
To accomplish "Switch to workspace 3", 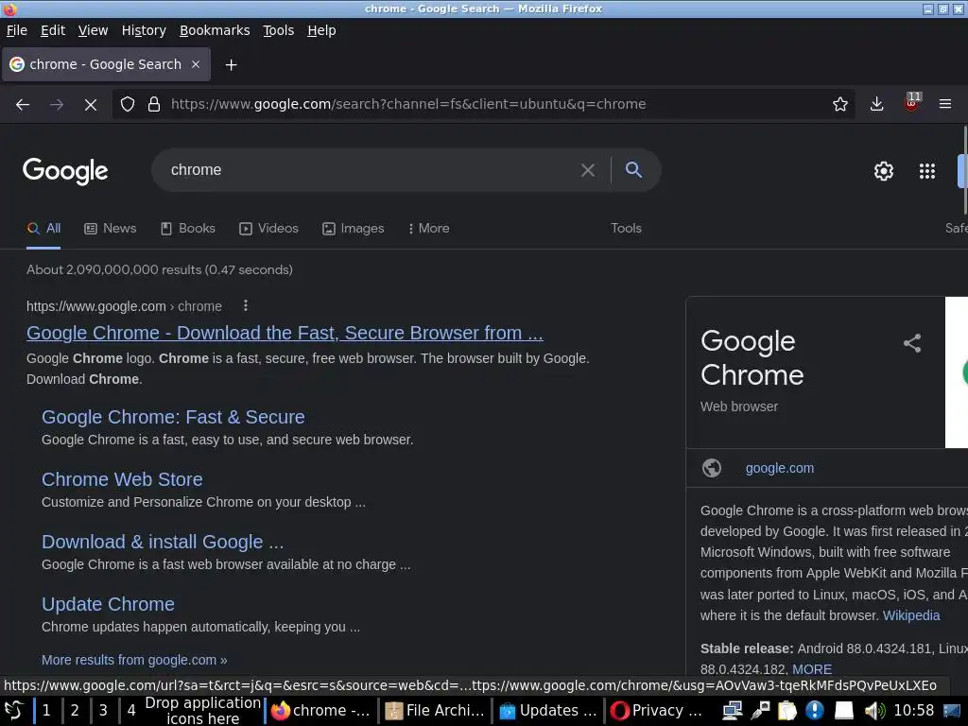I will (103, 711).
